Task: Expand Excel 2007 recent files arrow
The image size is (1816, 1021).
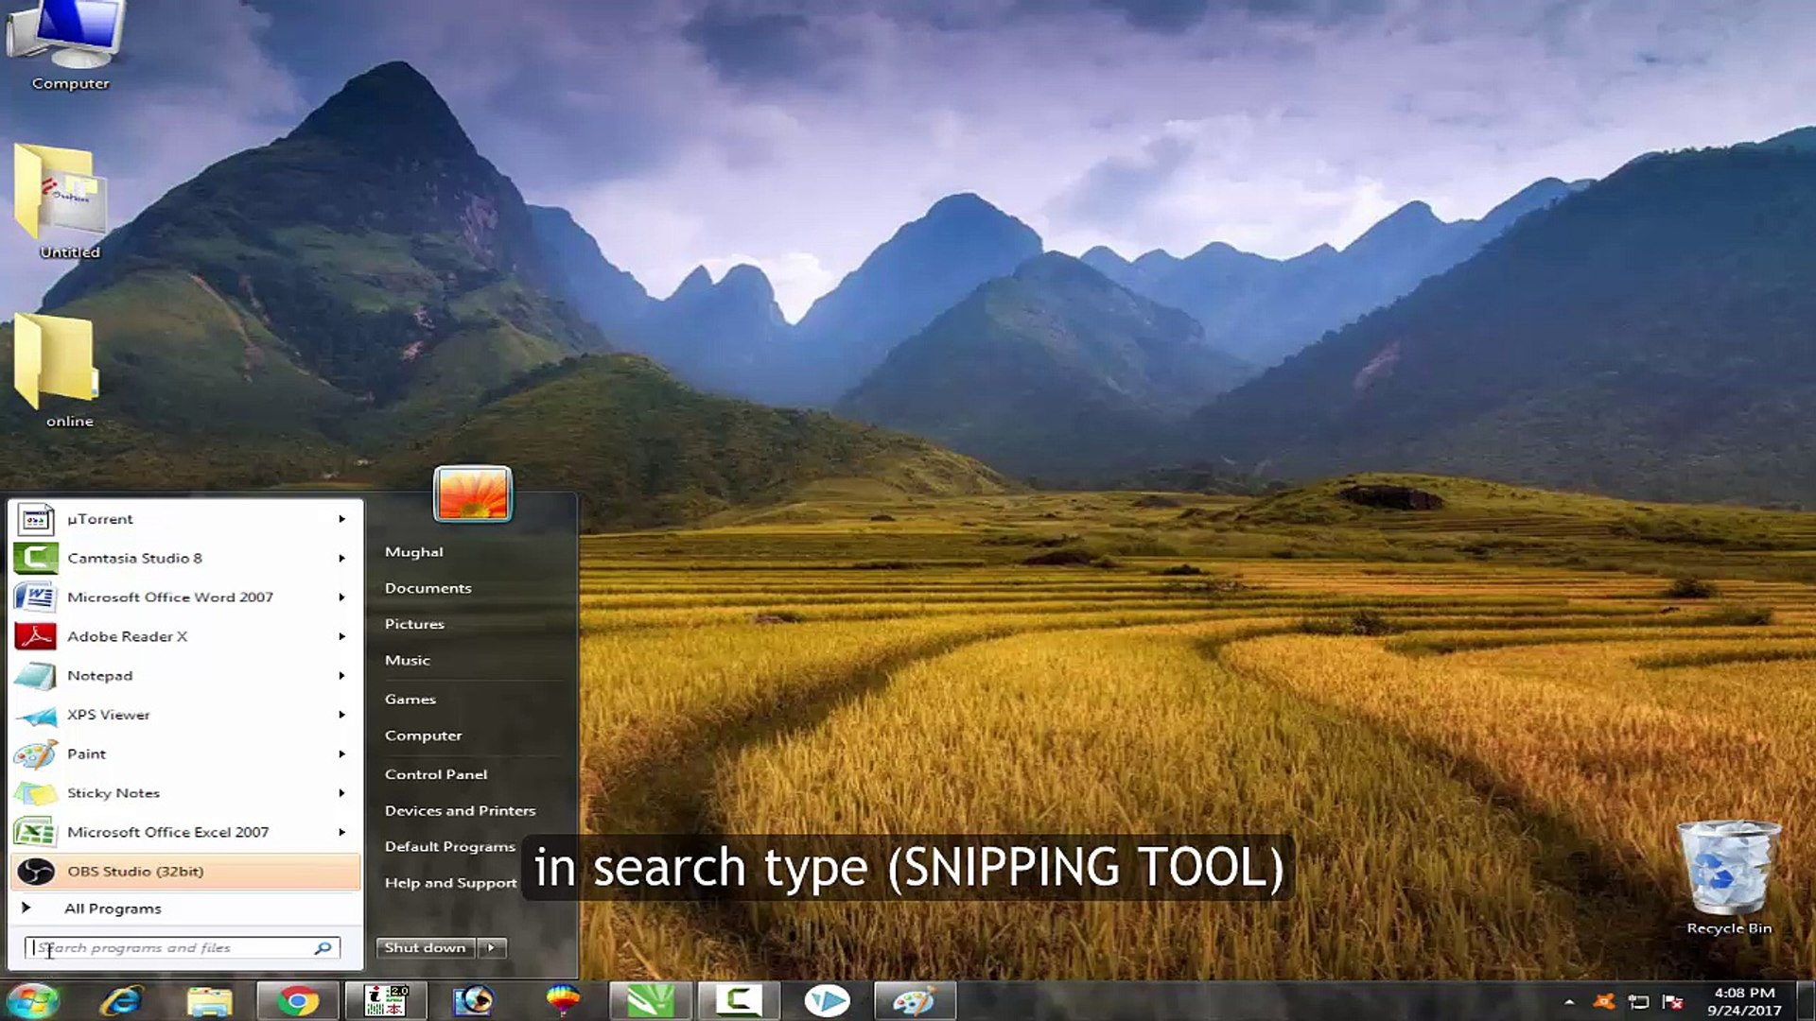Action: pyautogui.click(x=341, y=832)
